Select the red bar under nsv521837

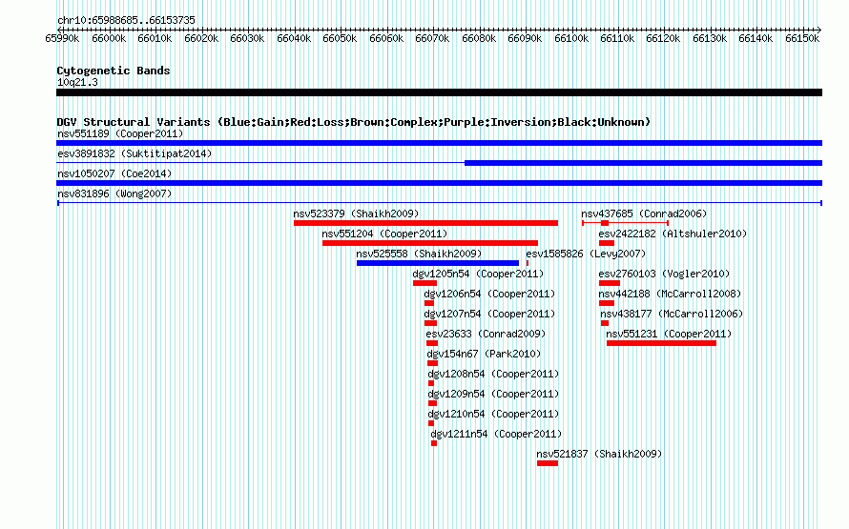pos(548,463)
